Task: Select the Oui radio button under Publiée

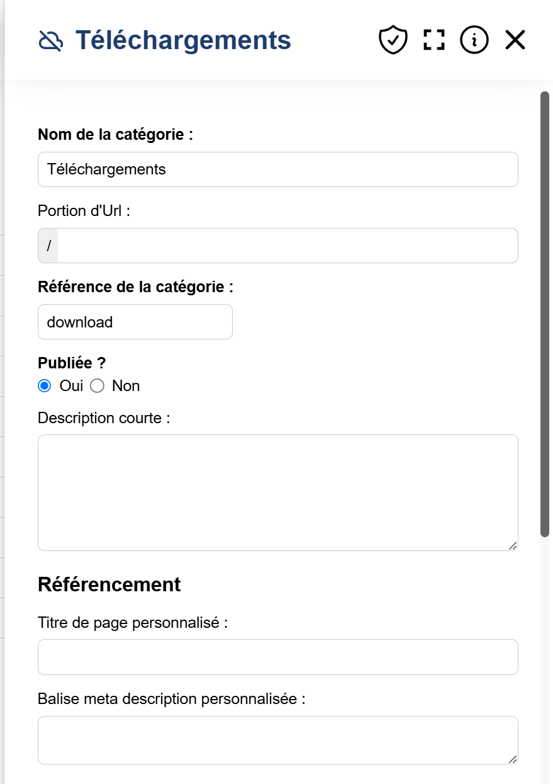Action: coord(44,385)
